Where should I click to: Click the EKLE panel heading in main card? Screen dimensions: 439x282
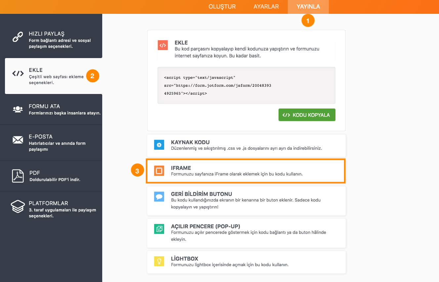181,43
